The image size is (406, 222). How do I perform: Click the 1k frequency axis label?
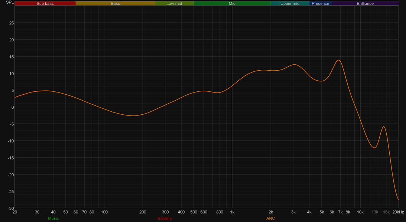pyautogui.click(x=232, y=212)
